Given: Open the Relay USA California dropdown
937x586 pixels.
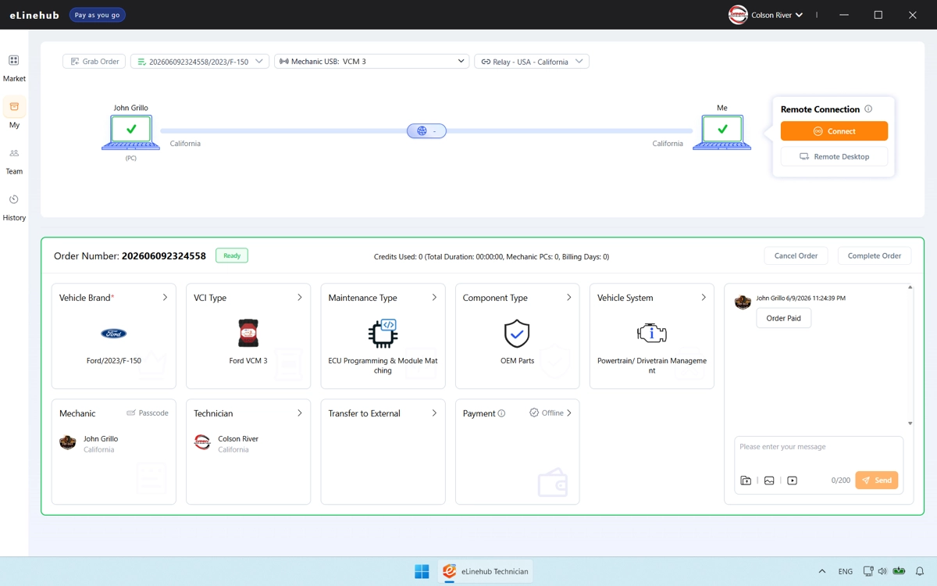Looking at the screenshot, I should click(532, 62).
